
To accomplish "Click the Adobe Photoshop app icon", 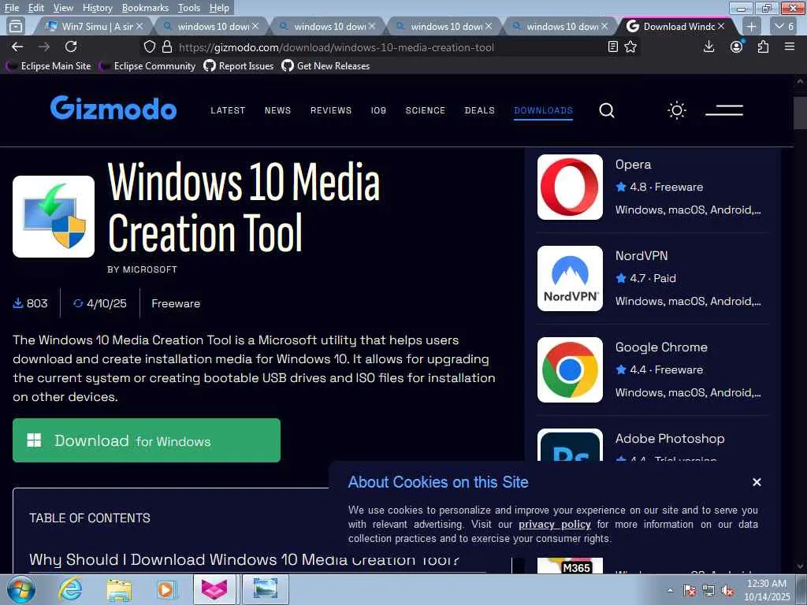I will coord(570,446).
